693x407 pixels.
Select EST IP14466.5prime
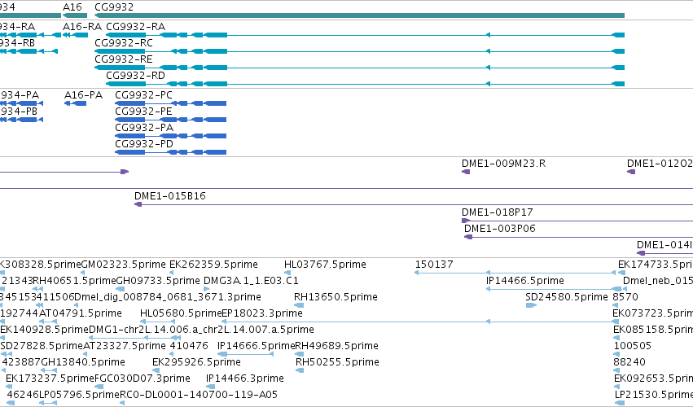(x=525, y=281)
